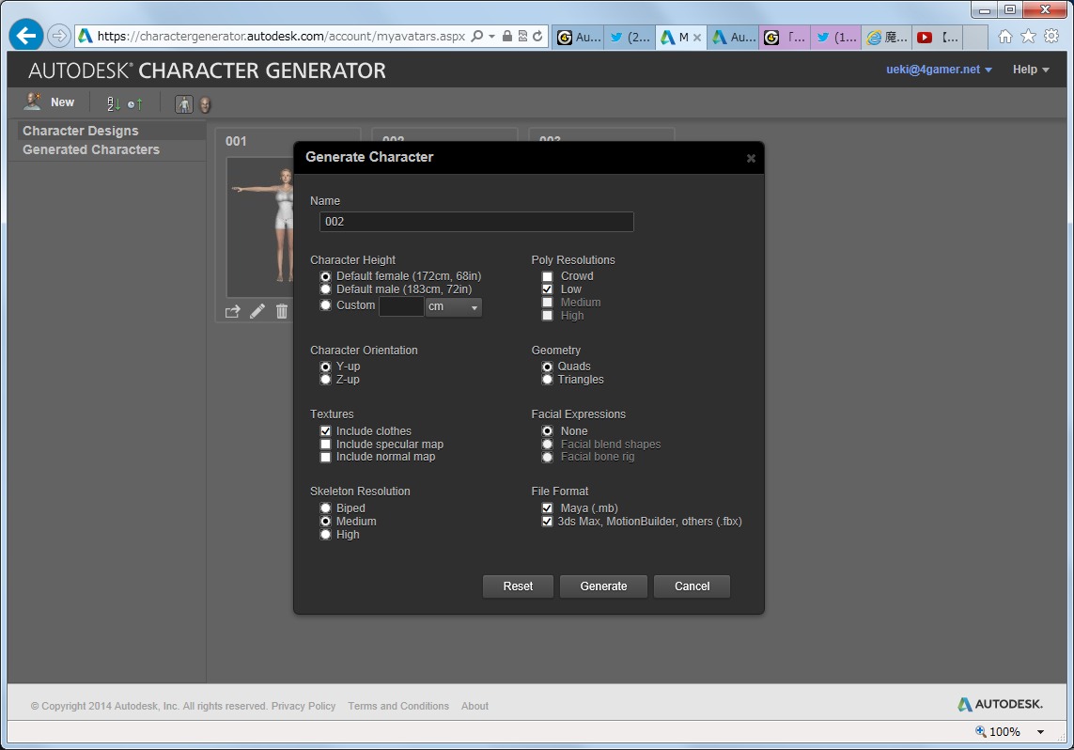The width and height of the screenshot is (1074, 750).
Task: Click pencil edit icon under 001
Action: point(257,312)
